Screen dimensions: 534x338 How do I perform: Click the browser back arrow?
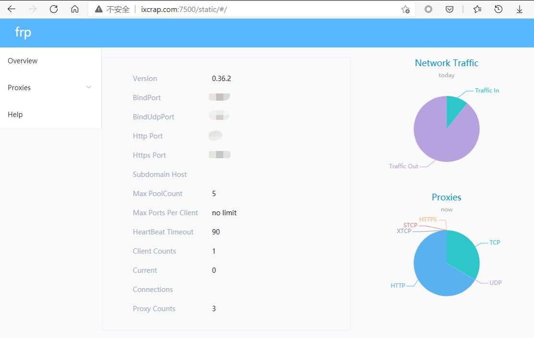point(12,9)
